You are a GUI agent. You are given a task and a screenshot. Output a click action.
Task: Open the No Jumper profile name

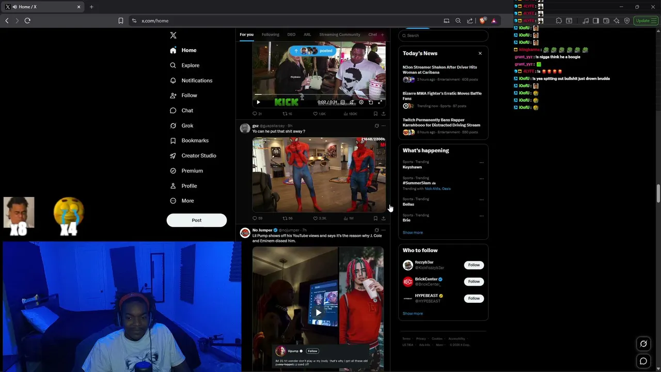point(262,230)
